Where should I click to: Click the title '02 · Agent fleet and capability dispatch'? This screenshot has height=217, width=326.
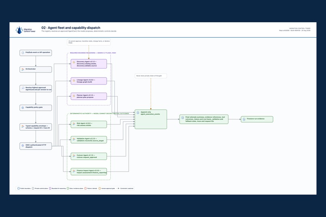coord(71,27)
